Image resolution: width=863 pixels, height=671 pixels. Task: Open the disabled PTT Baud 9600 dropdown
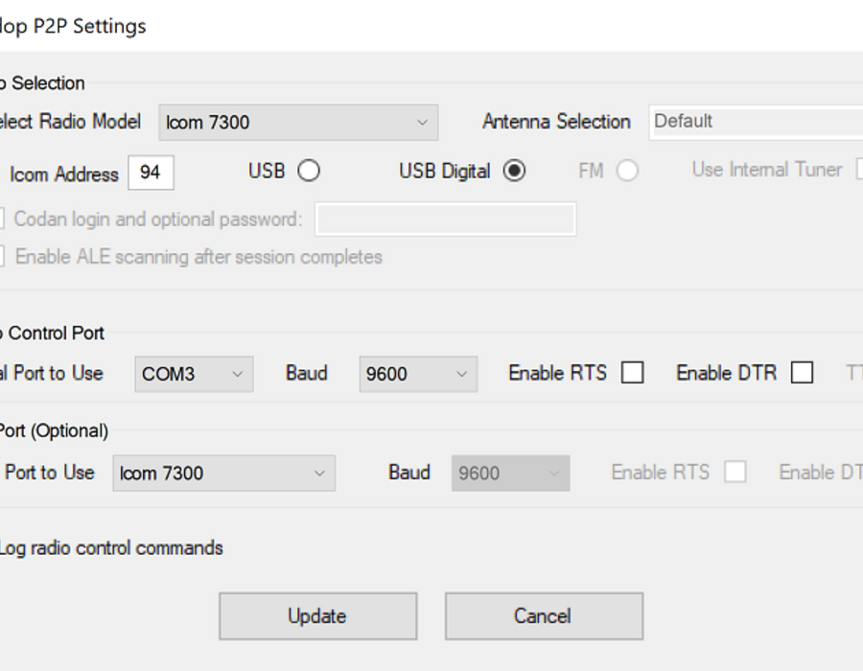pos(511,473)
